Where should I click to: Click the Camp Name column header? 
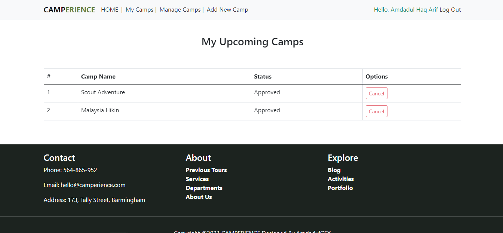pyautogui.click(x=98, y=77)
